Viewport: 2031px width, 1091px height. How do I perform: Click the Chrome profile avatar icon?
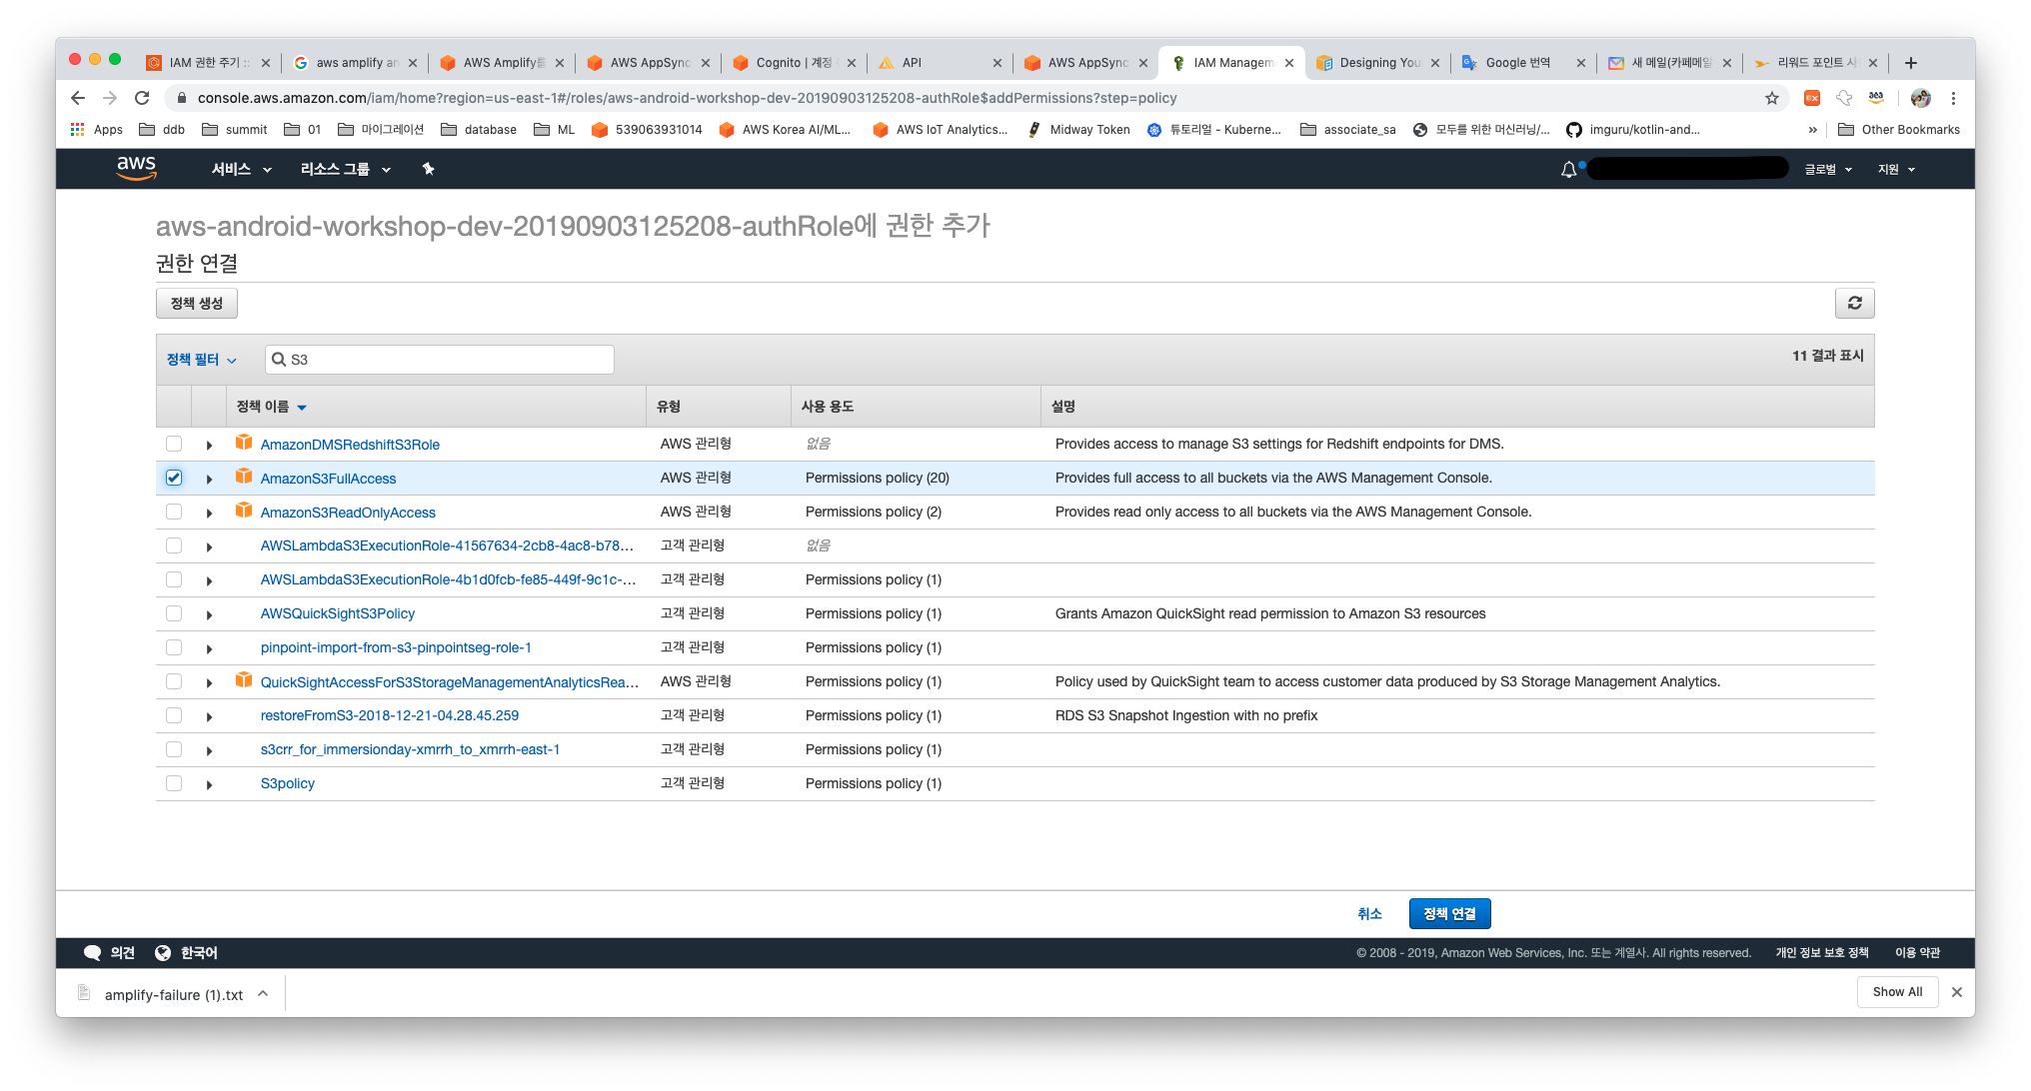tap(1920, 98)
